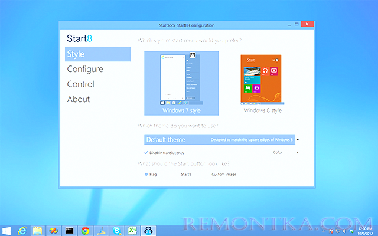
Task: Click the Start8 logo
Action: click(x=79, y=38)
